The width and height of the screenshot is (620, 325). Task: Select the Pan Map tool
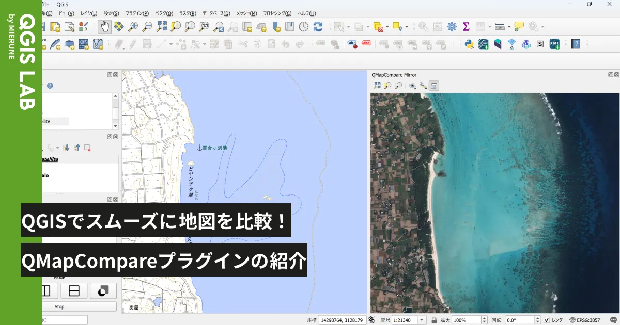tap(105, 26)
